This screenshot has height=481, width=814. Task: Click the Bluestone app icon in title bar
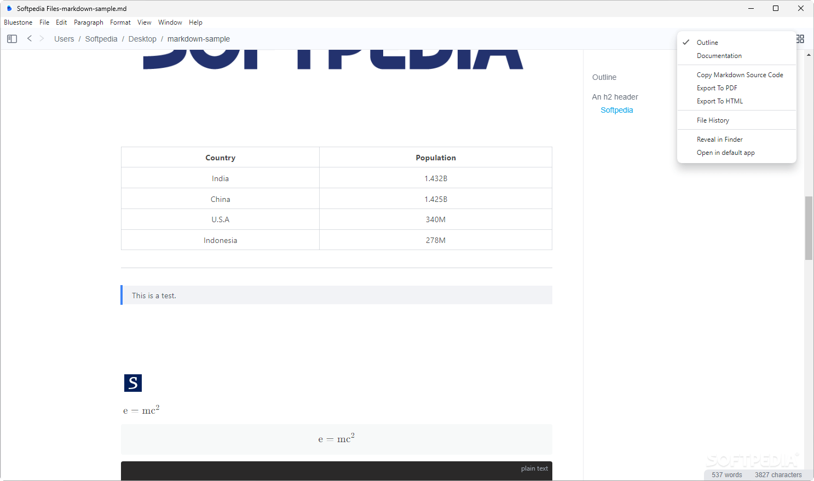pyautogui.click(x=9, y=8)
